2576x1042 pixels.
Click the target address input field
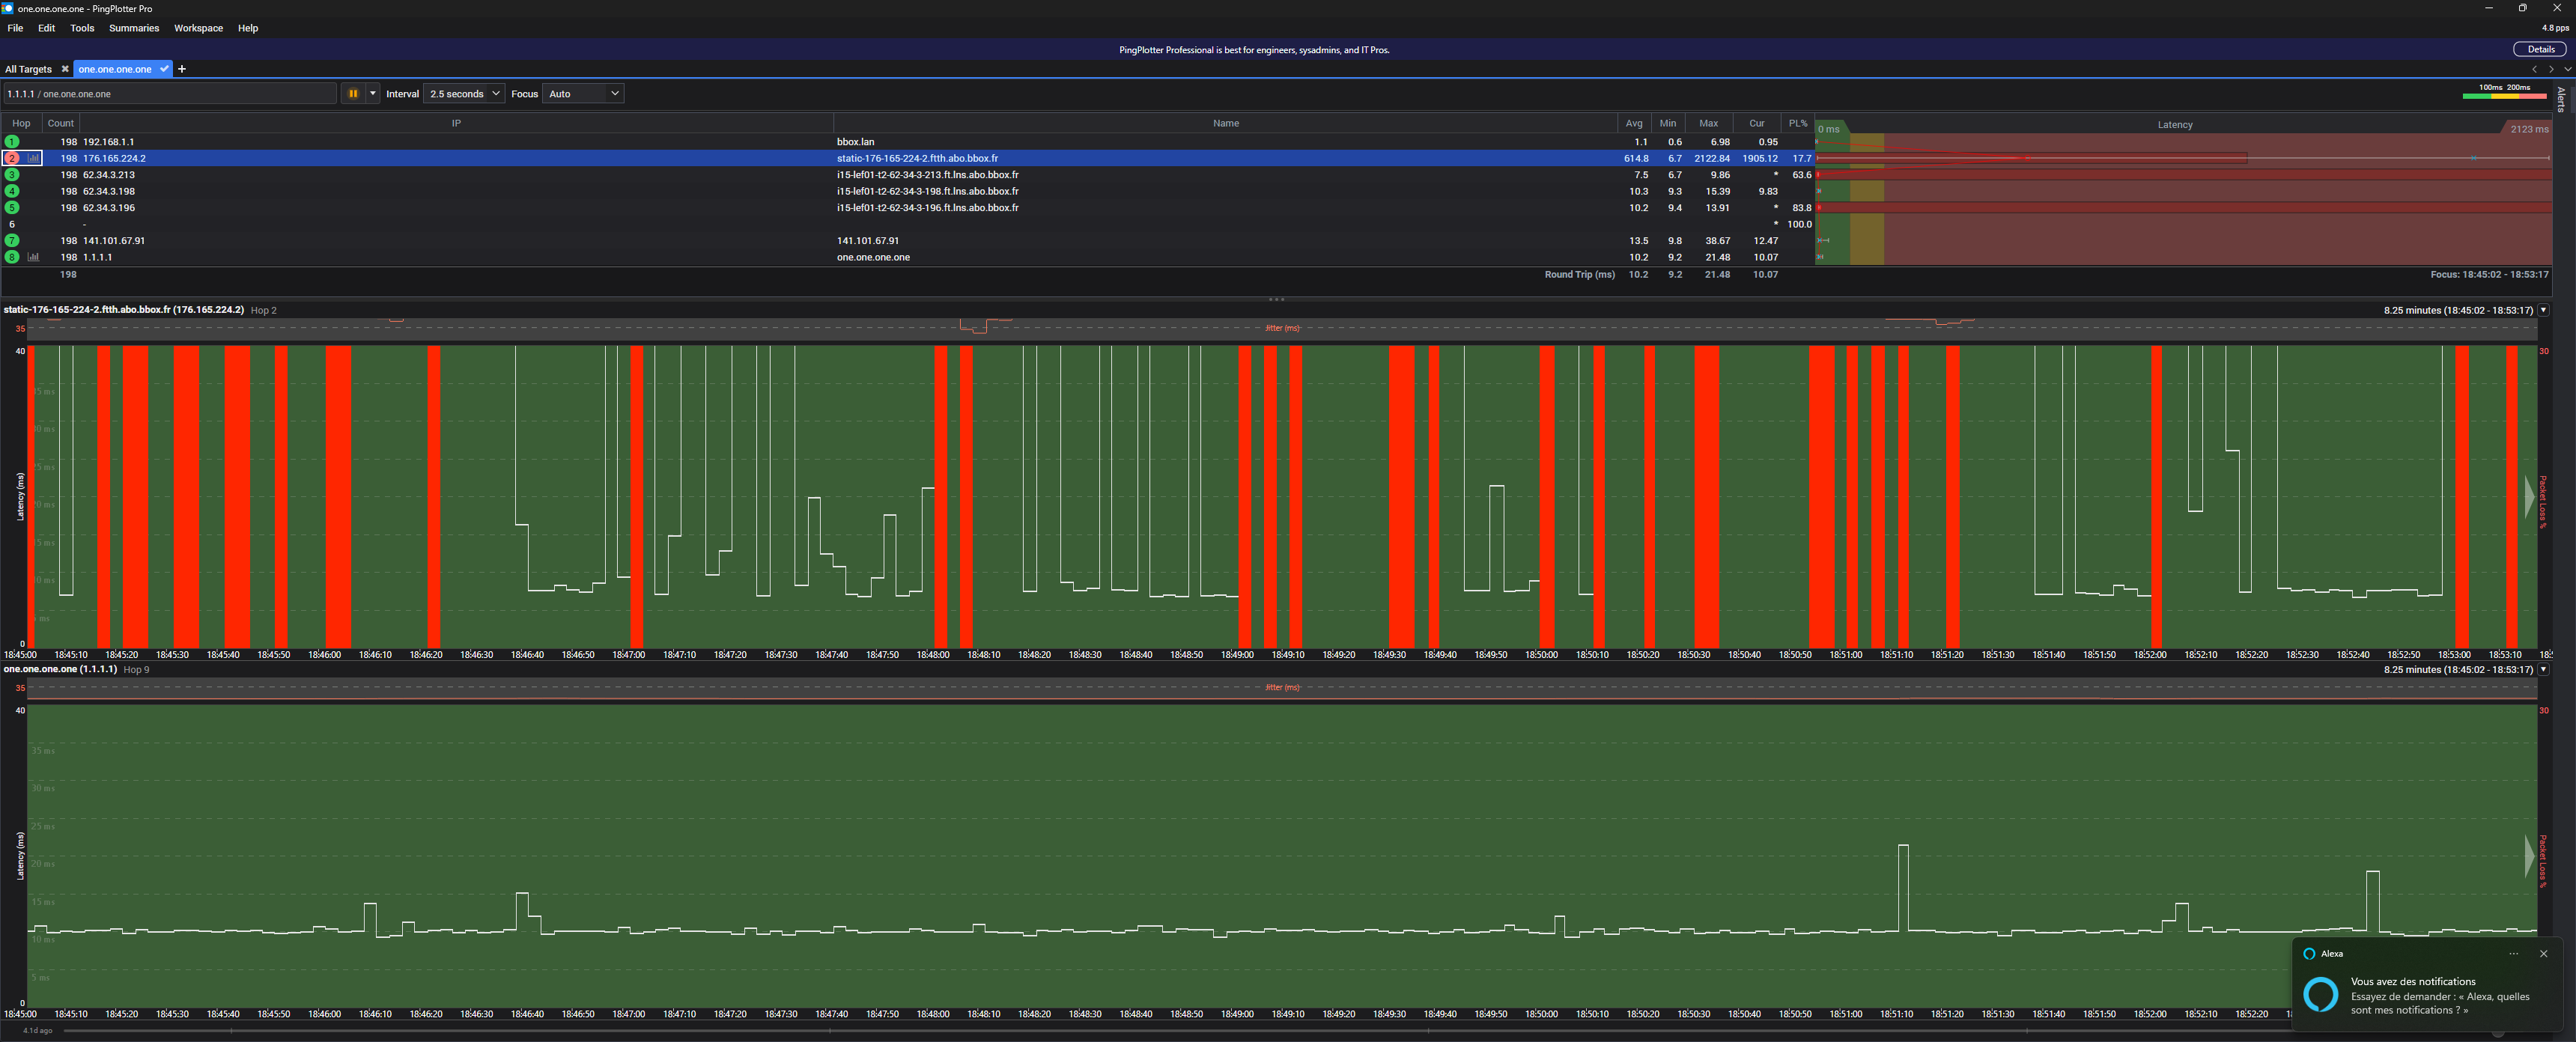[x=170, y=94]
